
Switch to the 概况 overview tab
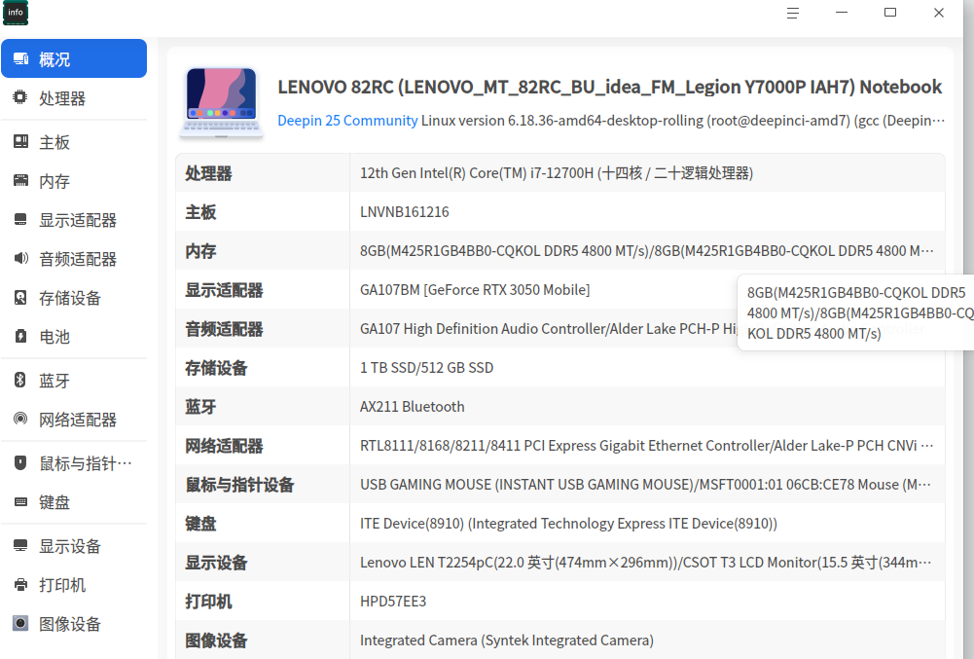[x=74, y=58]
